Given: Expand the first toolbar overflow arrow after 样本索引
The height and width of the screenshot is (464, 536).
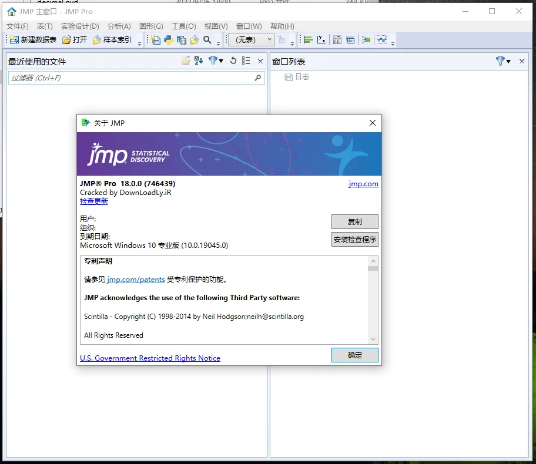Looking at the screenshot, I should [139, 43].
